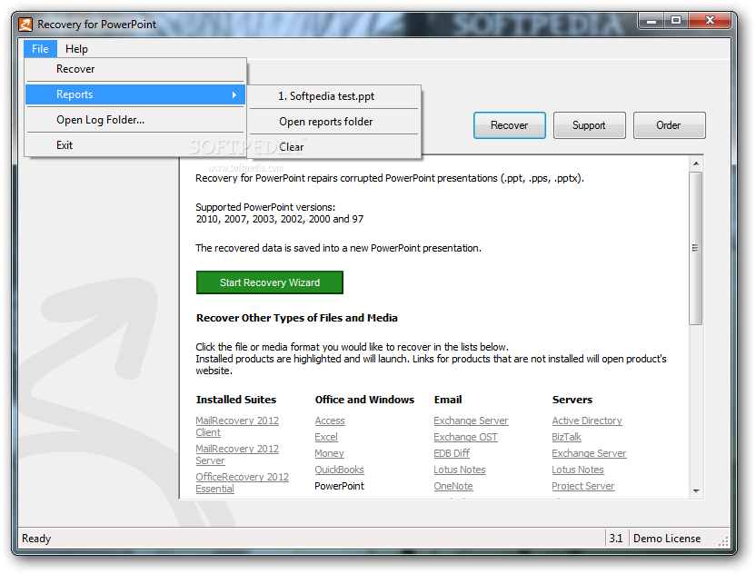Click the Support button
Viewport: 756px width, 574px height.
(589, 125)
